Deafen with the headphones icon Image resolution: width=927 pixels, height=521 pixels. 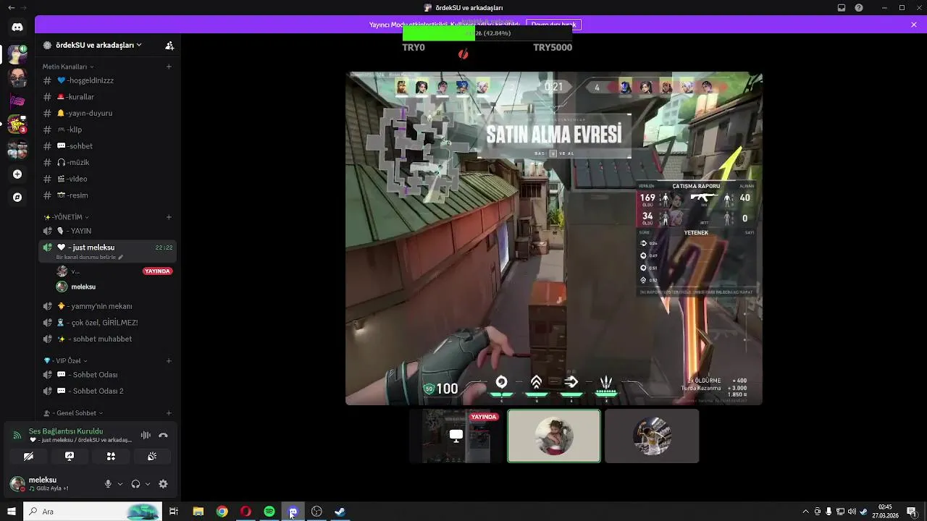[x=135, y=484]
